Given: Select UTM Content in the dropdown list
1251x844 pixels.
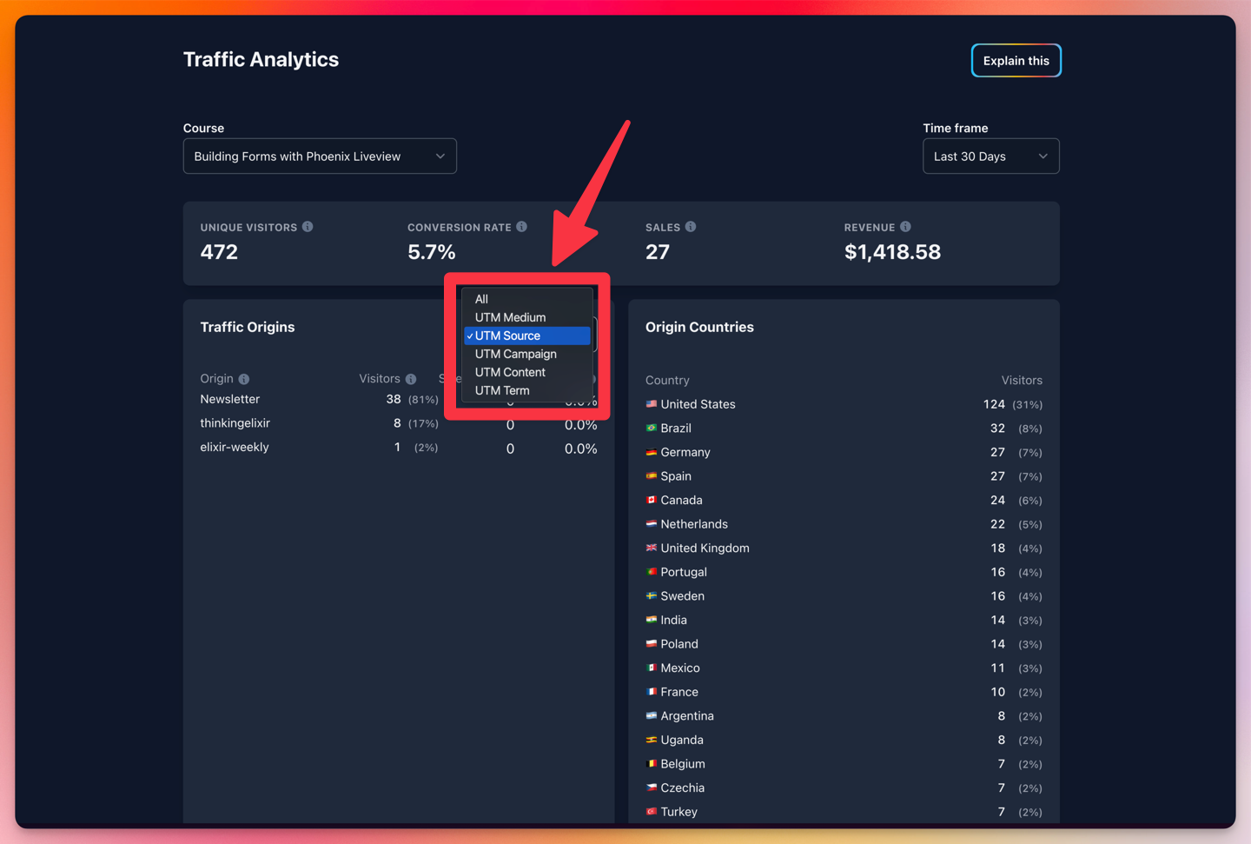Looking at the screenshot, I should coord(510,372).
